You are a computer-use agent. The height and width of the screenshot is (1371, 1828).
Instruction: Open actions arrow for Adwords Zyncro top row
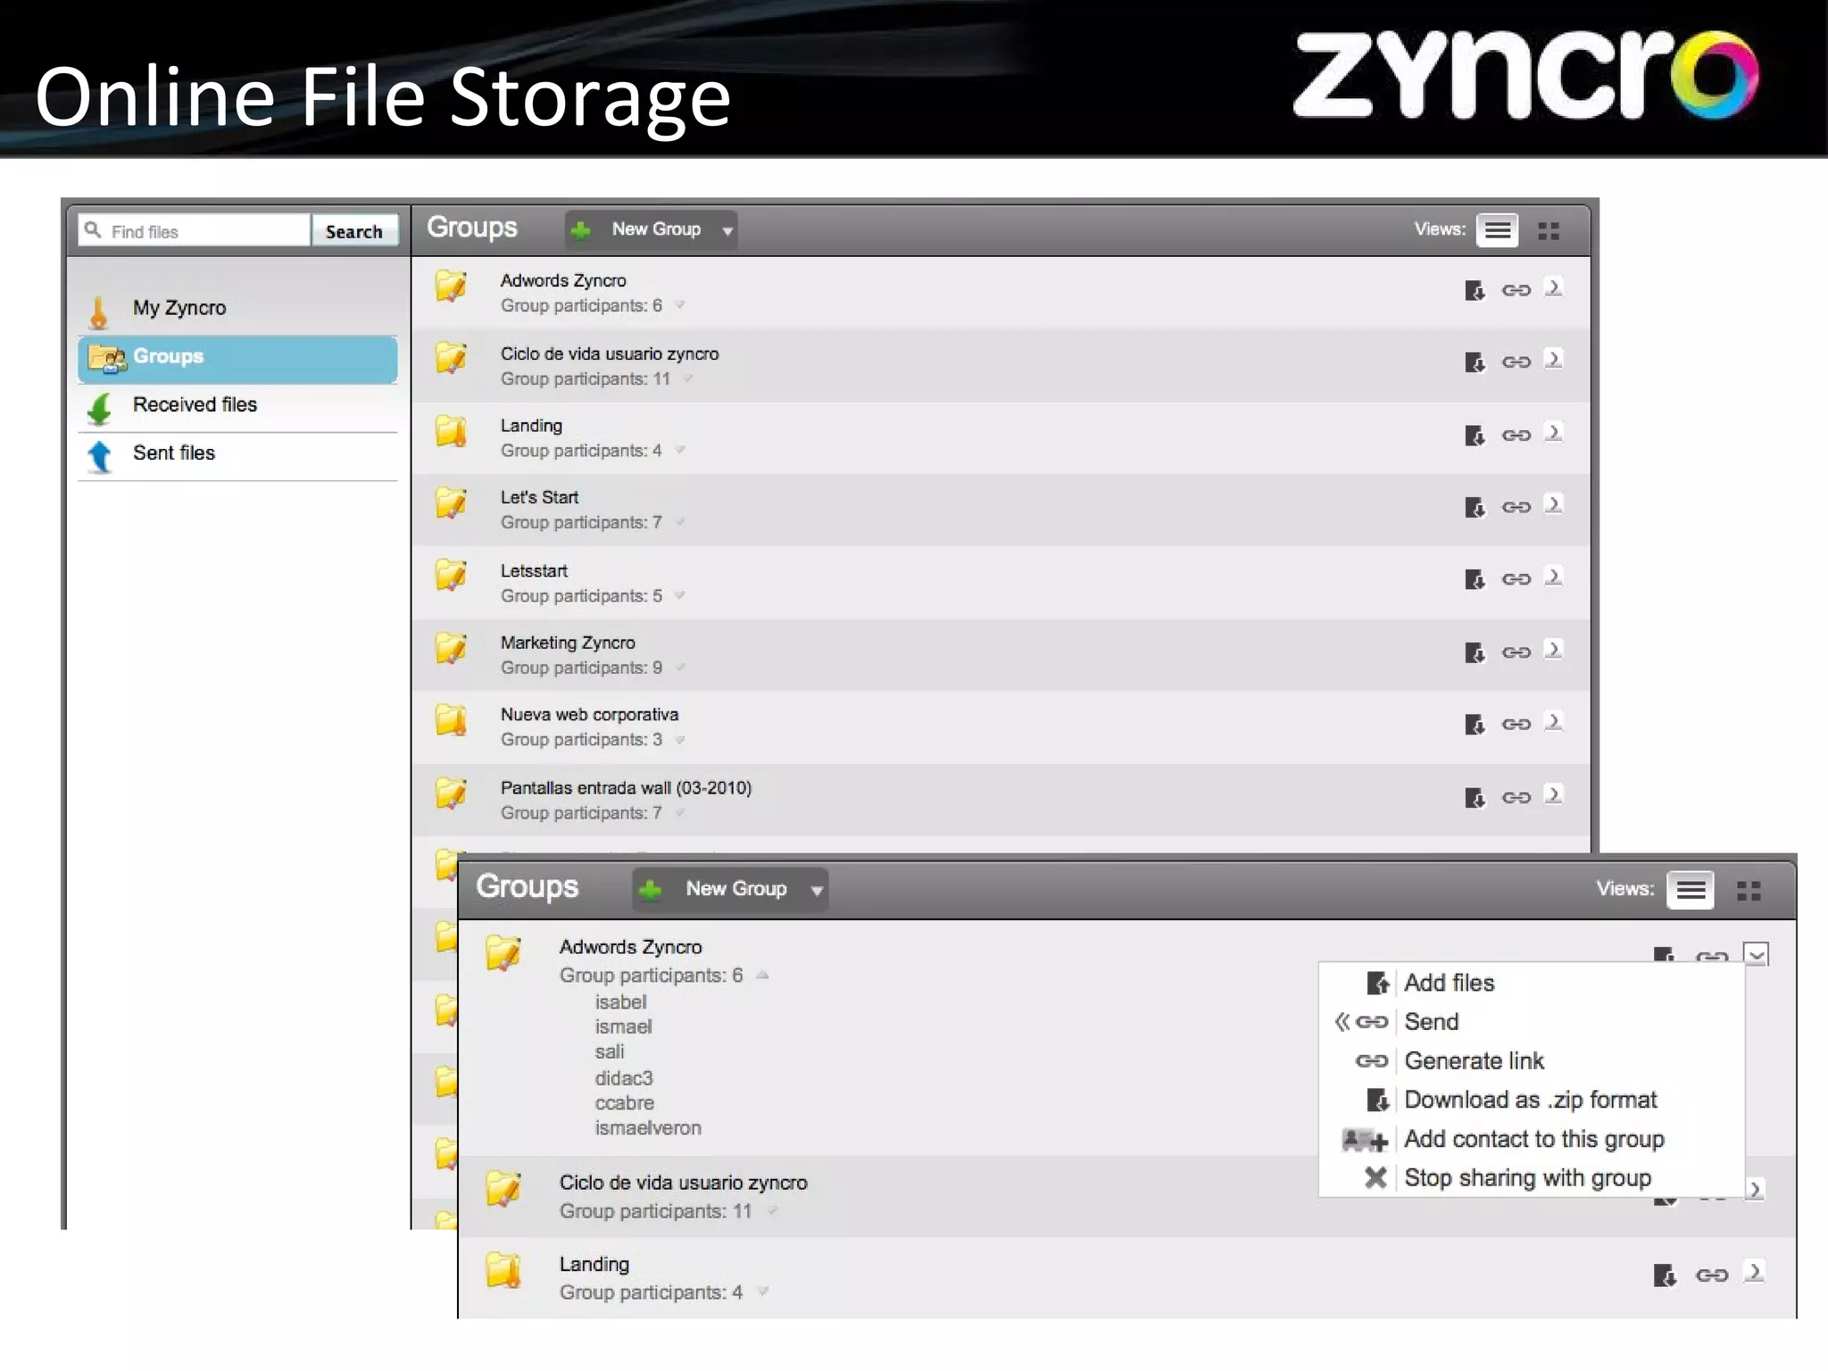tap(1554, 287)
